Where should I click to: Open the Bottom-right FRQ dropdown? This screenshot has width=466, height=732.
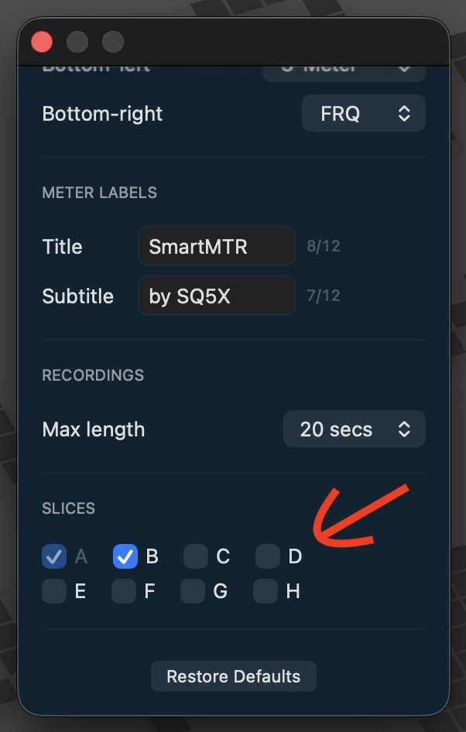[363, 114]
